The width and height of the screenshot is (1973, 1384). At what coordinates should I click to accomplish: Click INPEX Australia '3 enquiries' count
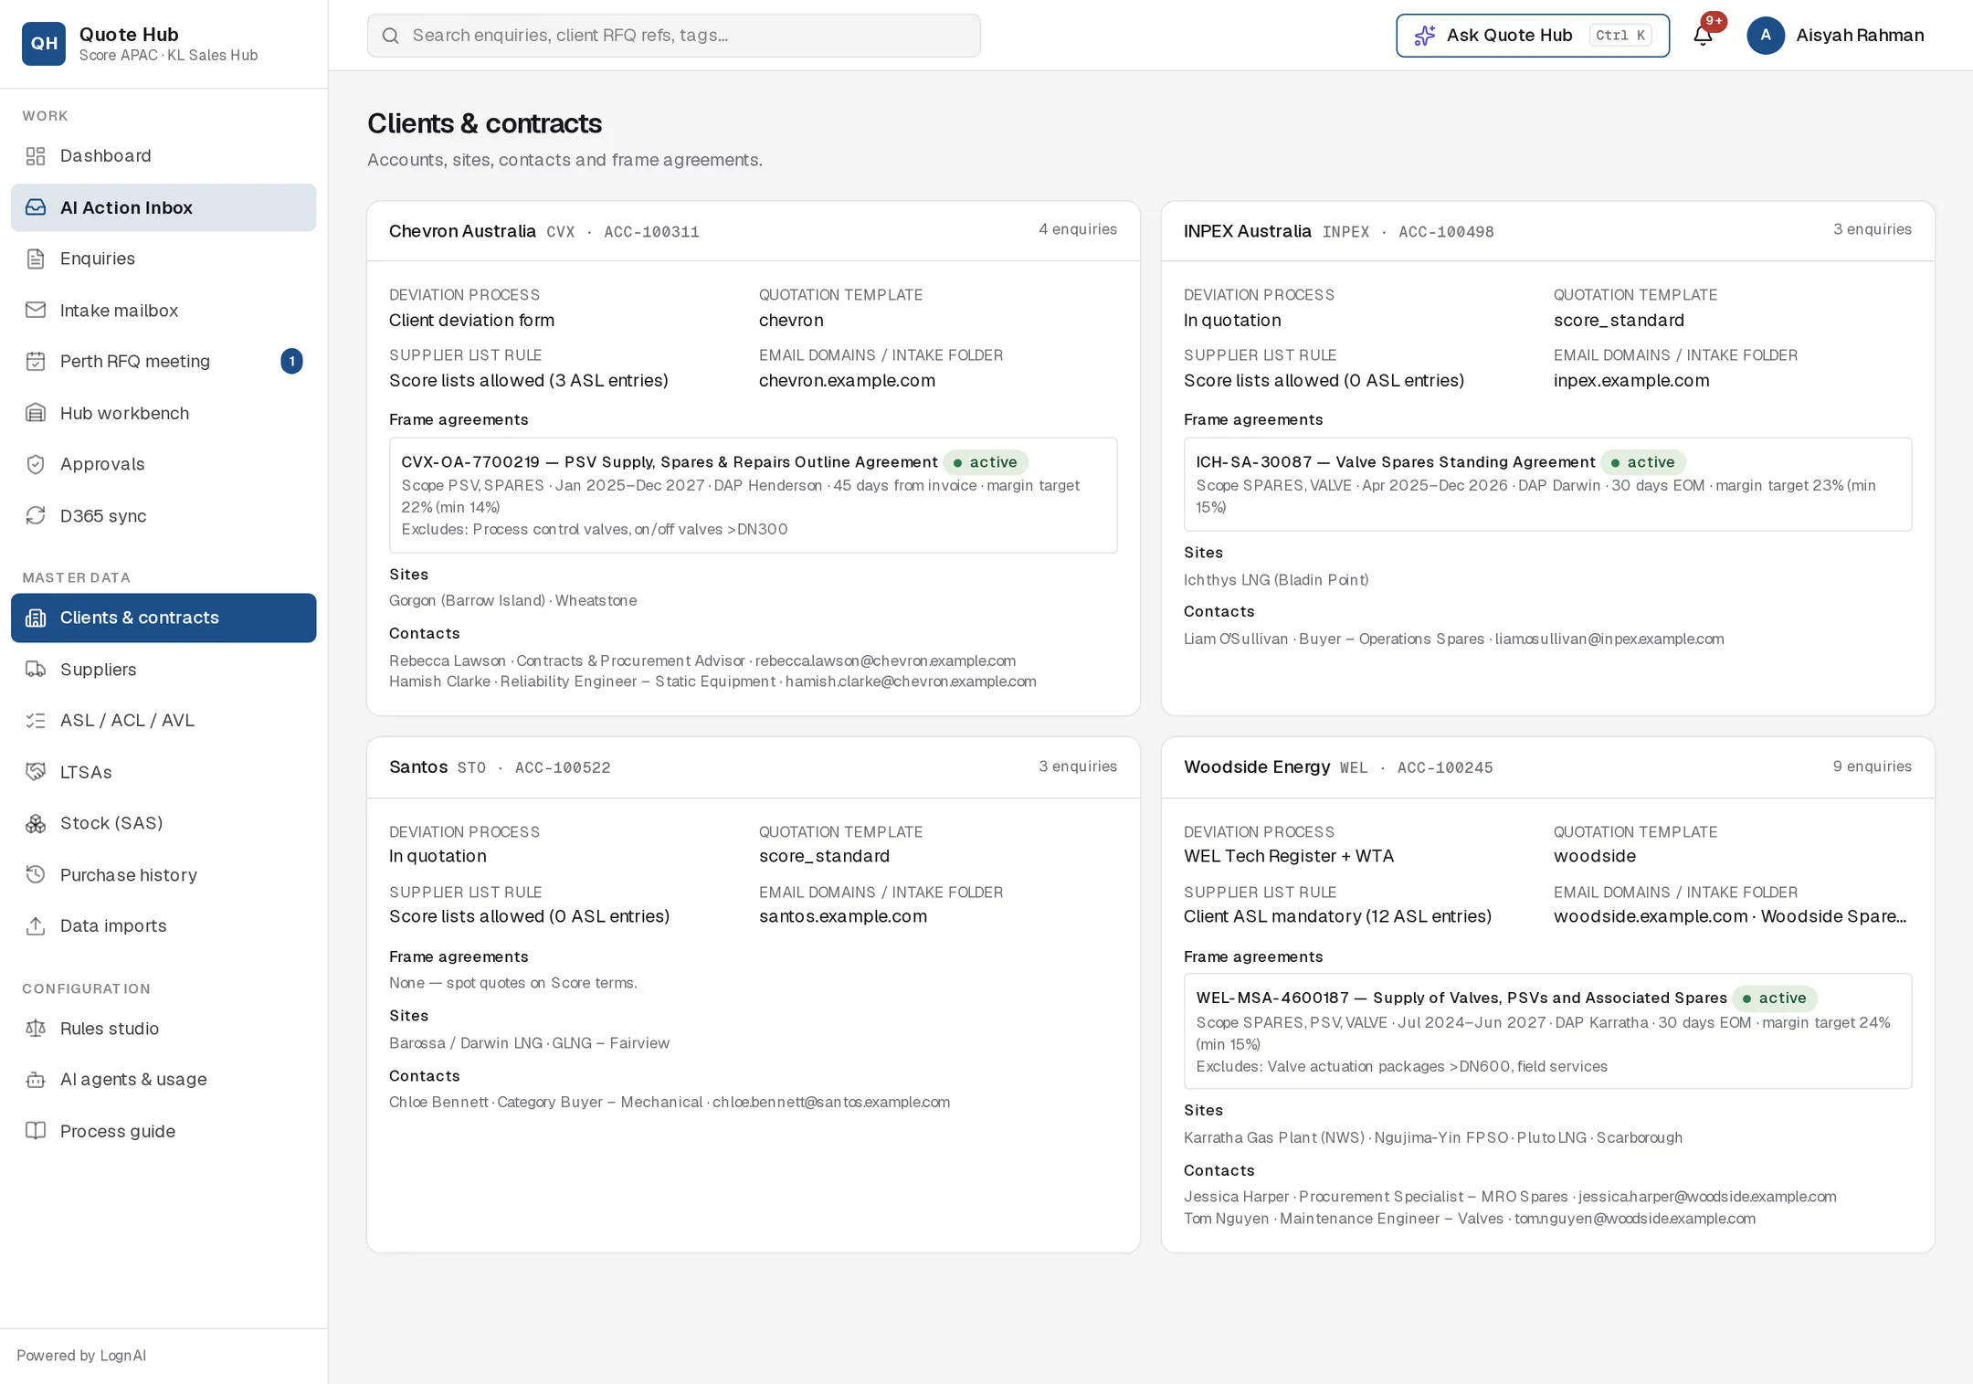pos(1873,229)
